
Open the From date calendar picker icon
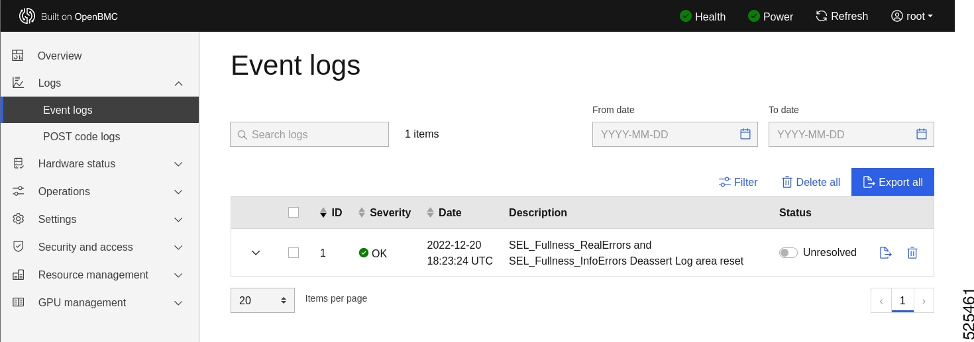pos(745,134)
